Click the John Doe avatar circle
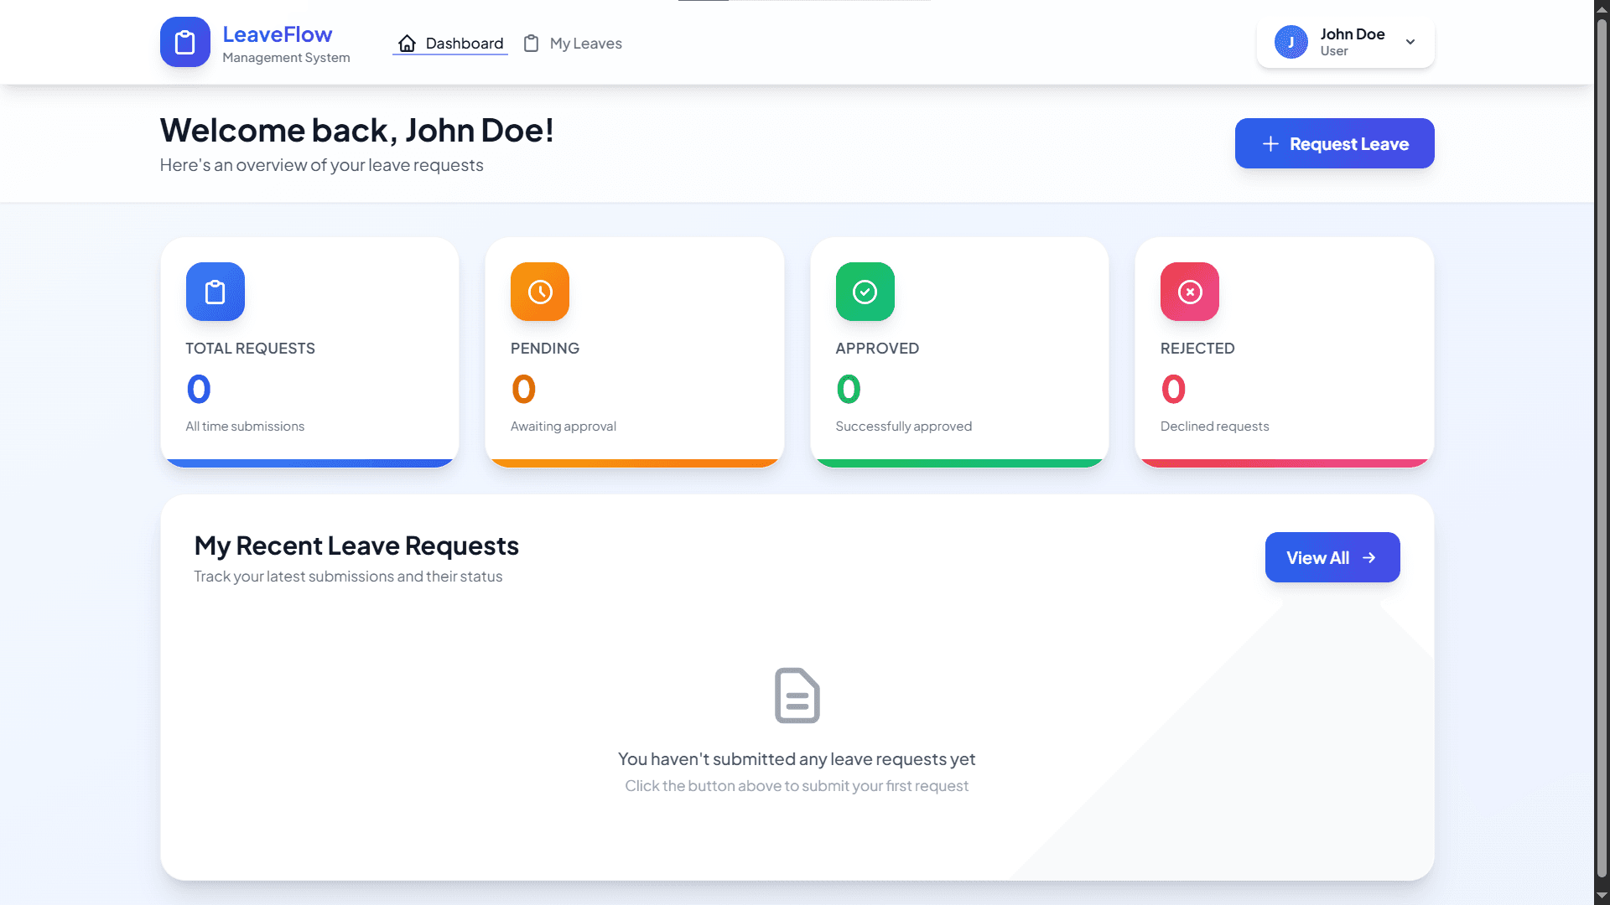This screenshot has height=905, width=1610. coord(1291,42)
